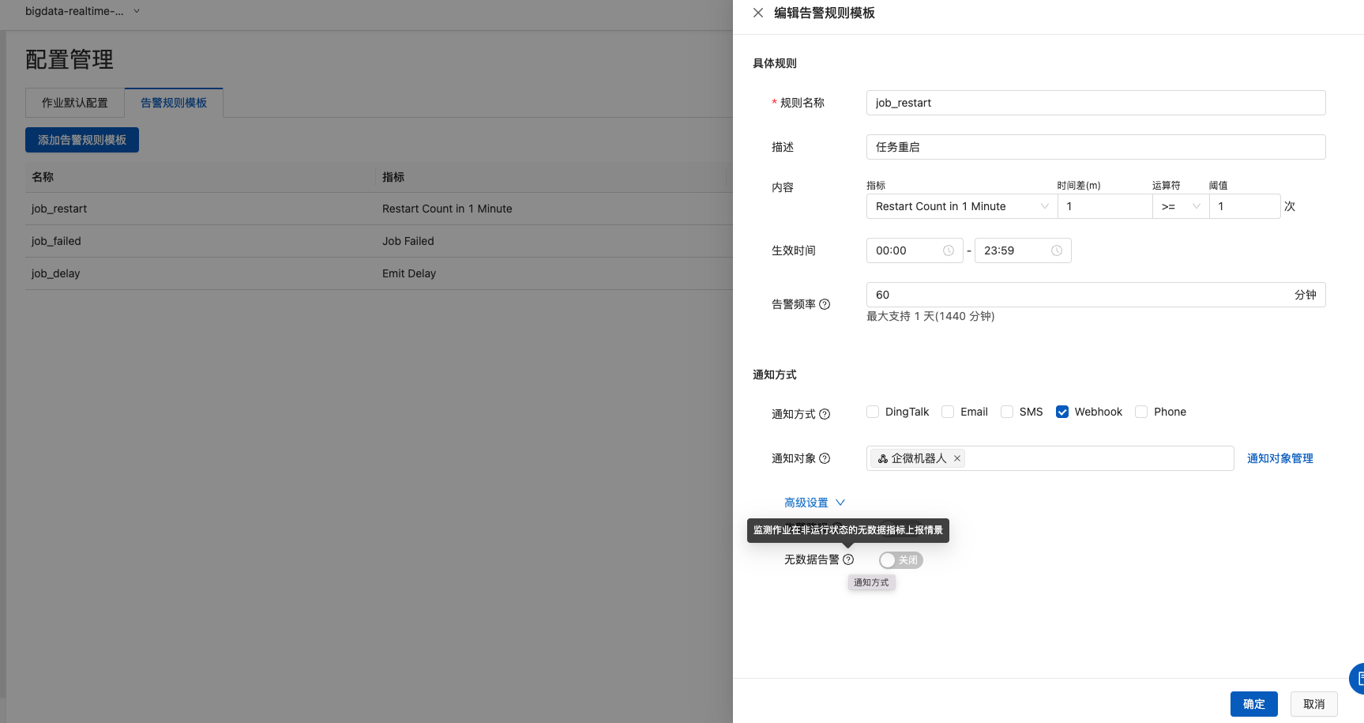Check the SMS notification option

(x=1007, y=412)
